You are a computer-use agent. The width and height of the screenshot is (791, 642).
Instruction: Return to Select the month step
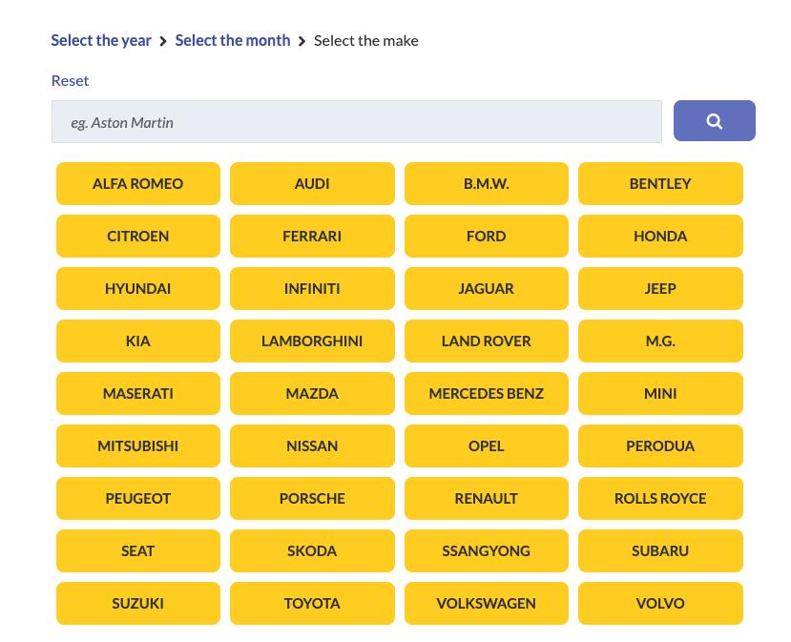(233, 40)
